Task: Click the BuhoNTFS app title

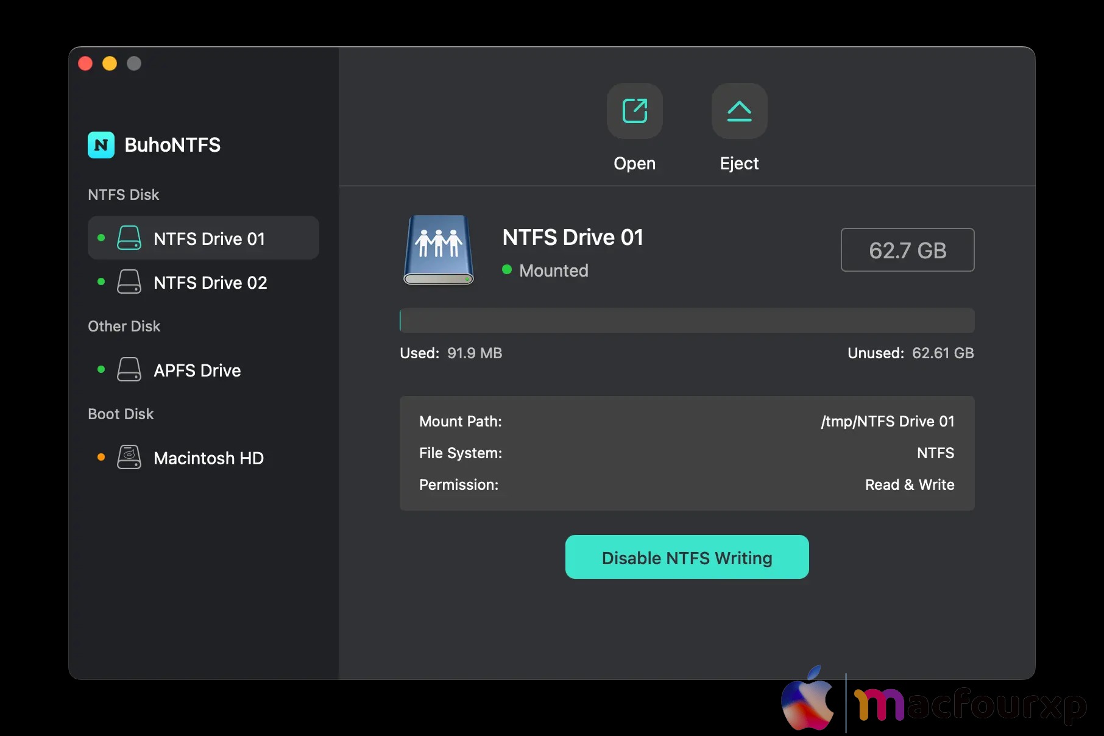Action: tap(172, 145)
